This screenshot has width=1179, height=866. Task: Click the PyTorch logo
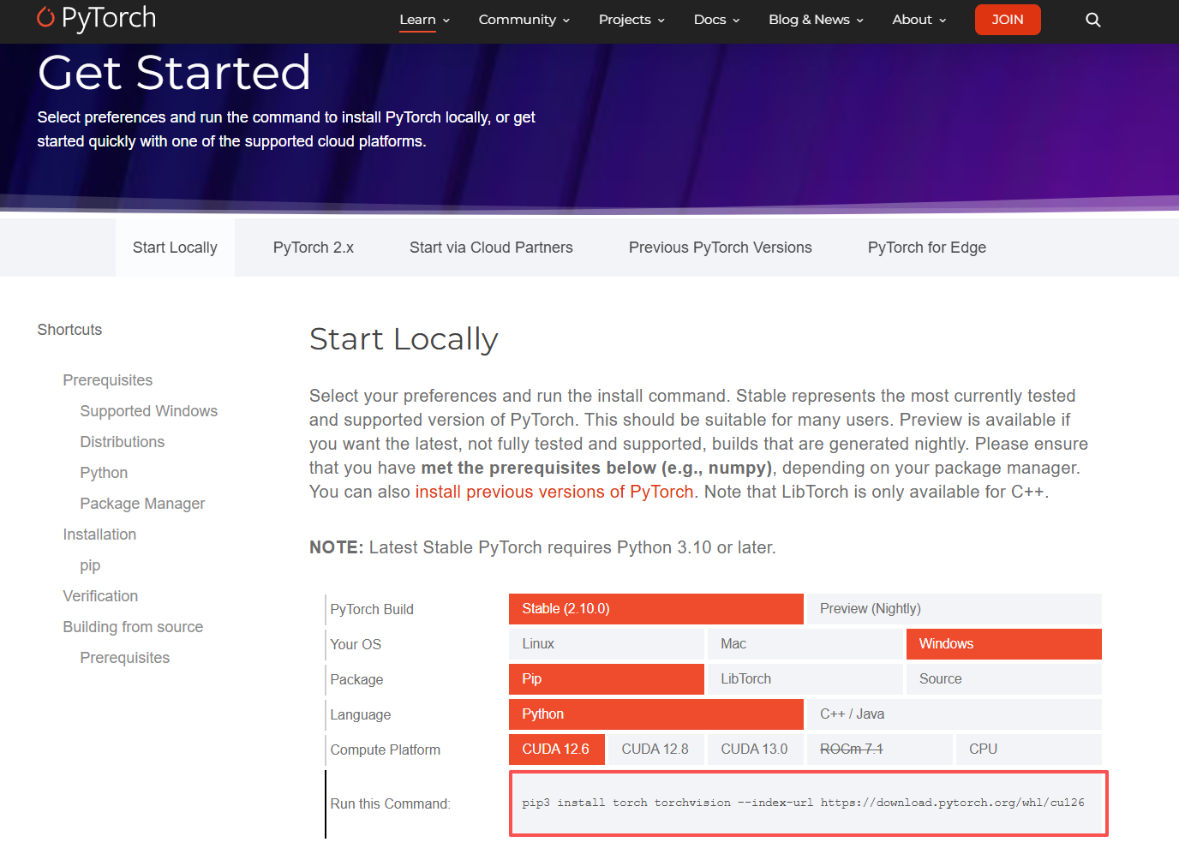click(x=97, y=18)
